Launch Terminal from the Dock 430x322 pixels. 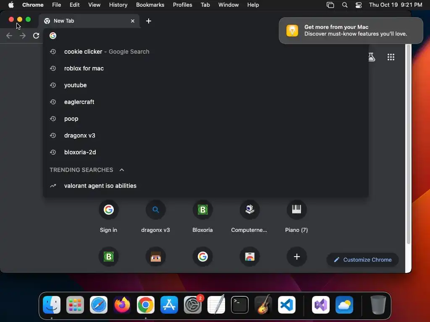(x=240, y=305)
